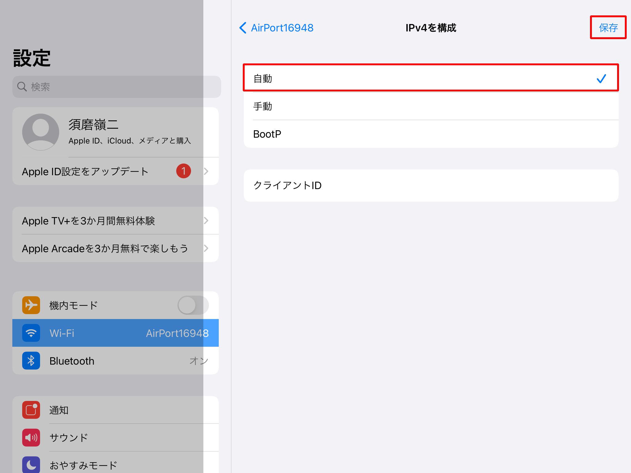
Task: Open the sound (サウンド) speaker icon
Action: pyautogui.click(x=31, y=438)
